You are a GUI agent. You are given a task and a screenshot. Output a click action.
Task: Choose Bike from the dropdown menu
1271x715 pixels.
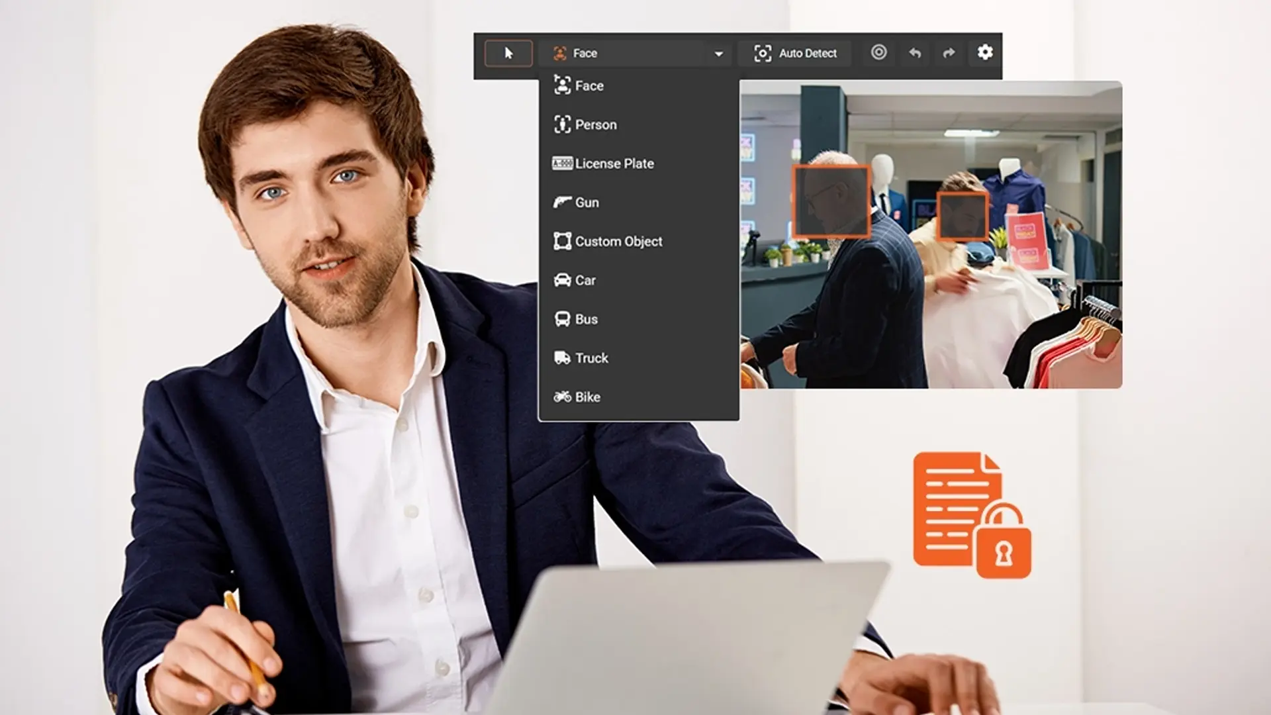coord(587,397)
